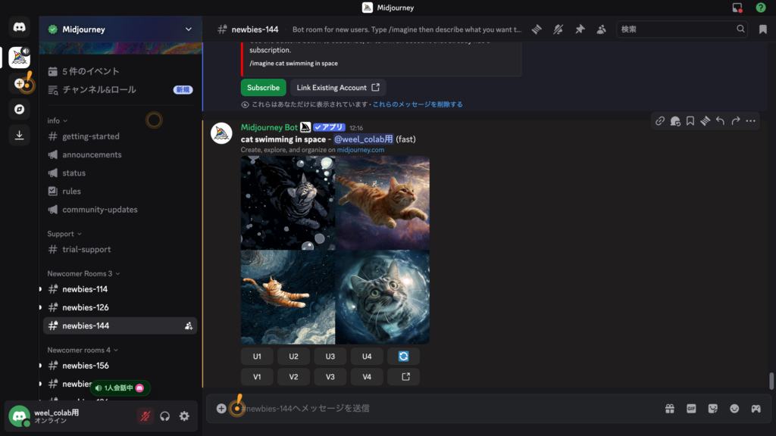This screenshot has width=776, height=436.
Task: Open チャンネル&ロール browser
Action: coord(120,89)
